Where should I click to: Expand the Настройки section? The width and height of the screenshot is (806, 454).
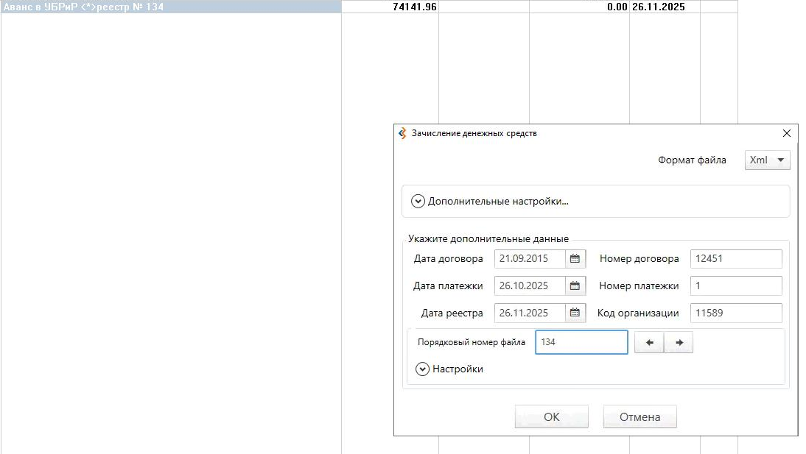click(x=423, y=369)
